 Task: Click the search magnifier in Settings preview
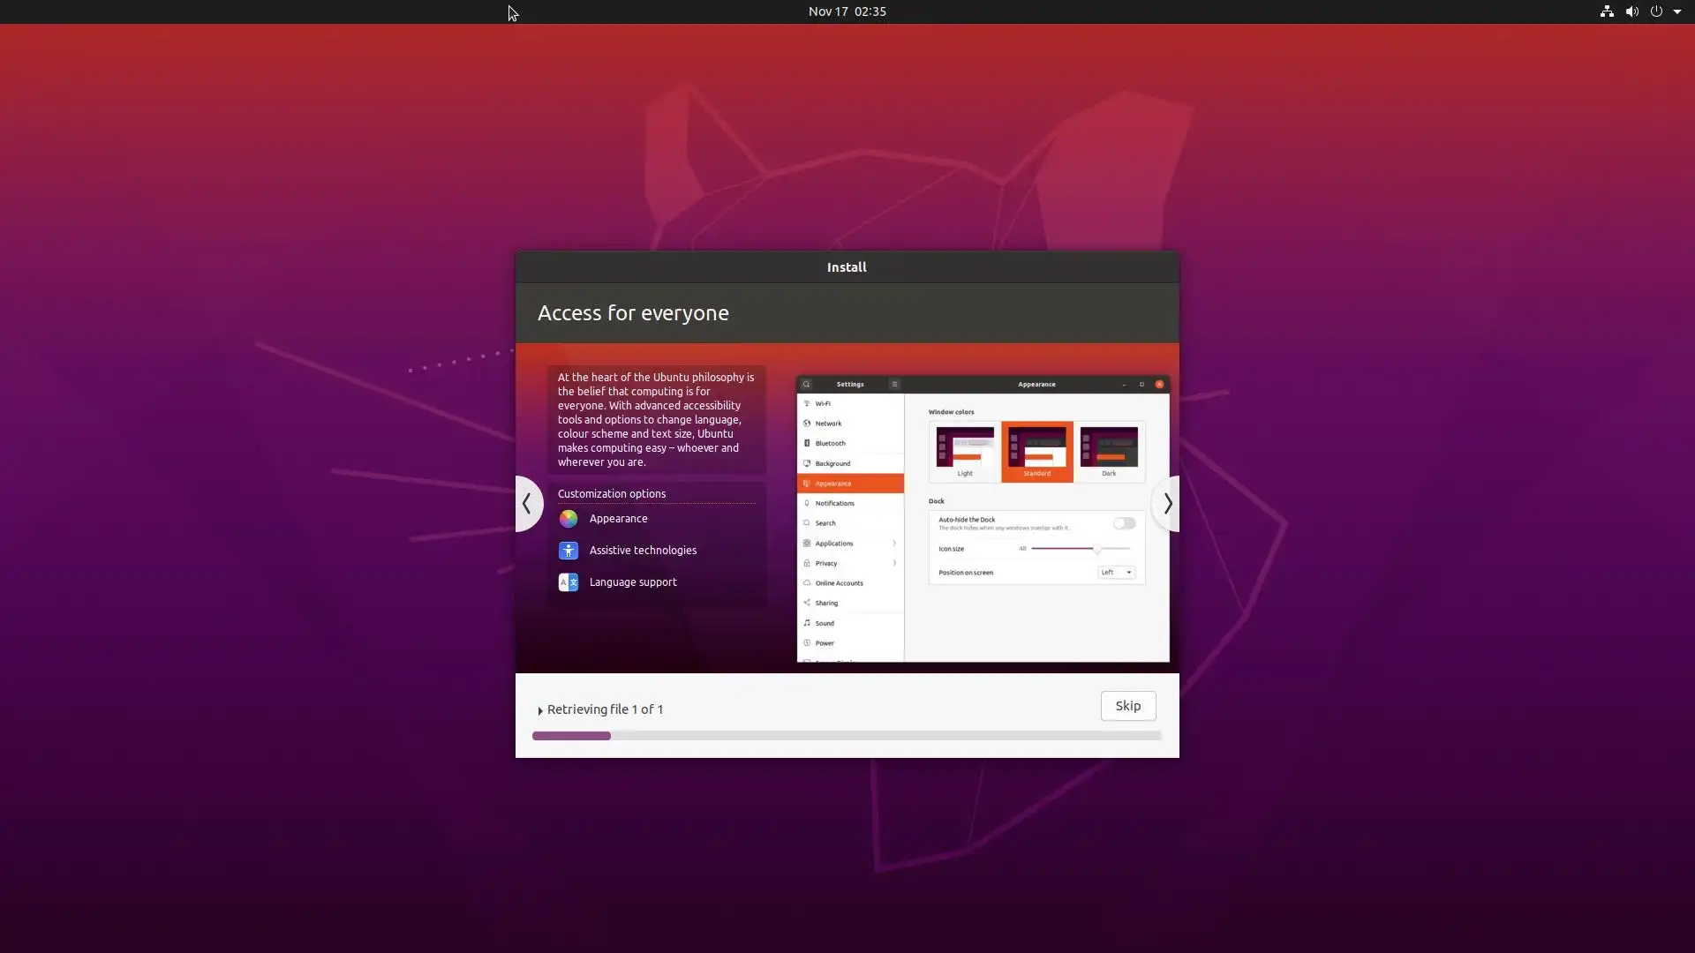click(x=806, y=385)
